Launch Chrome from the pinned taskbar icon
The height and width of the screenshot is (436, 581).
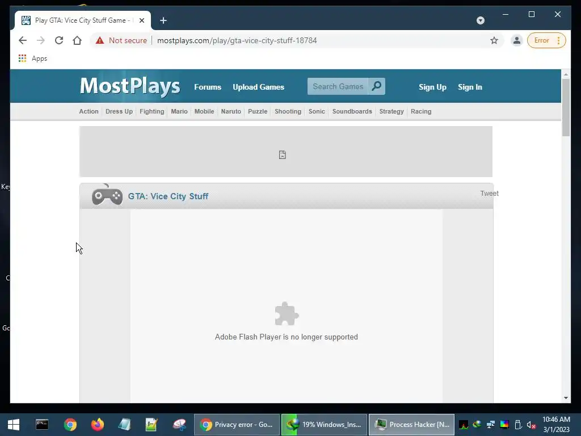pos(70,425)
